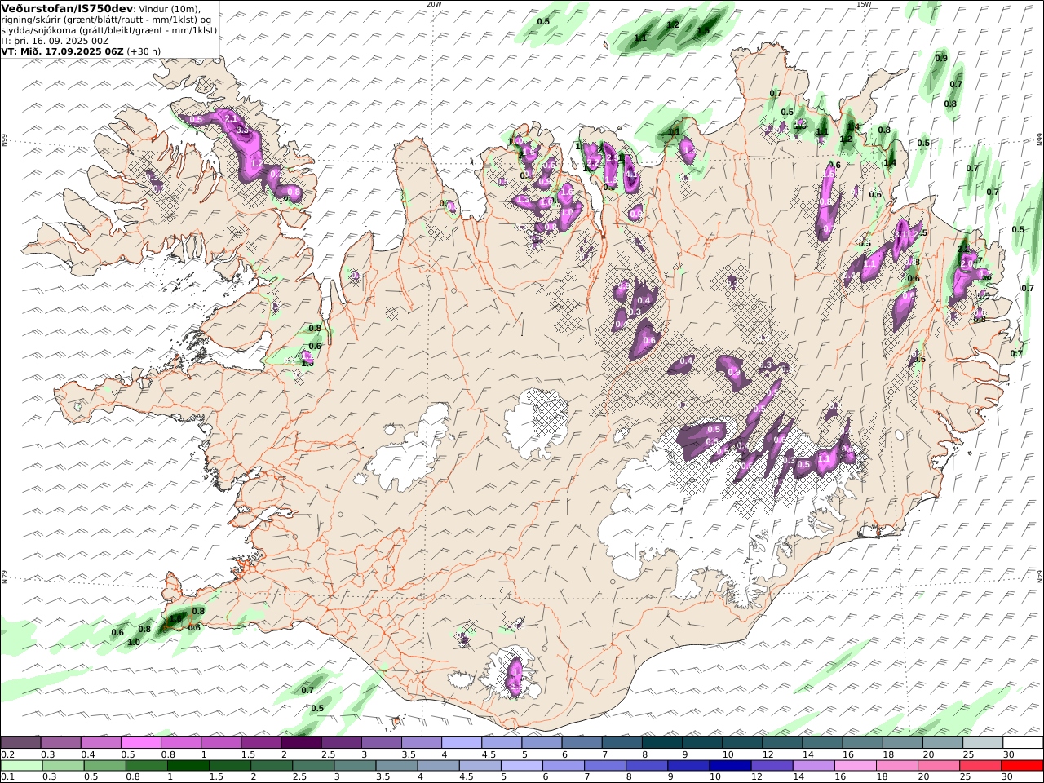This screenshot has width=1044, height=783.
Task: Pick the pale green 0.1 rain legend swatch
Action: point(21,766)
